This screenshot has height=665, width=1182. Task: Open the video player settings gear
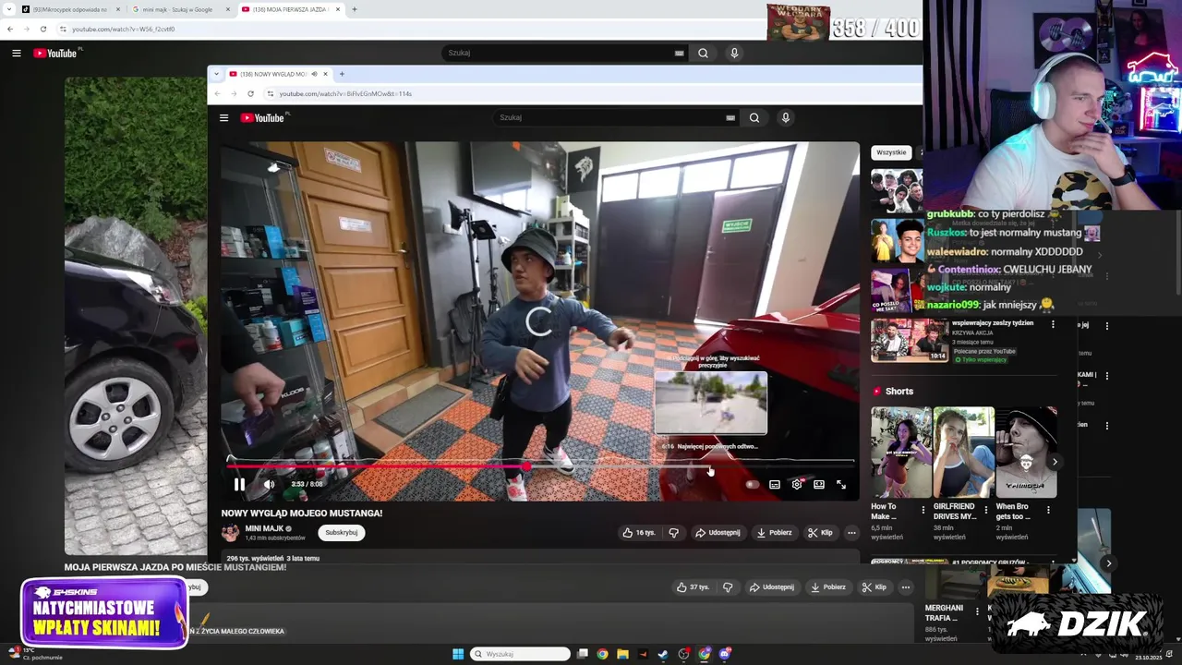pos(797,484)
